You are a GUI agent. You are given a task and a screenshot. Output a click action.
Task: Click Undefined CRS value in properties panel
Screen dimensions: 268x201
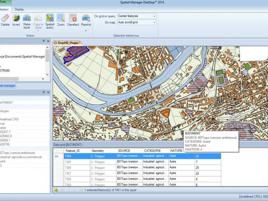point(9,119)
